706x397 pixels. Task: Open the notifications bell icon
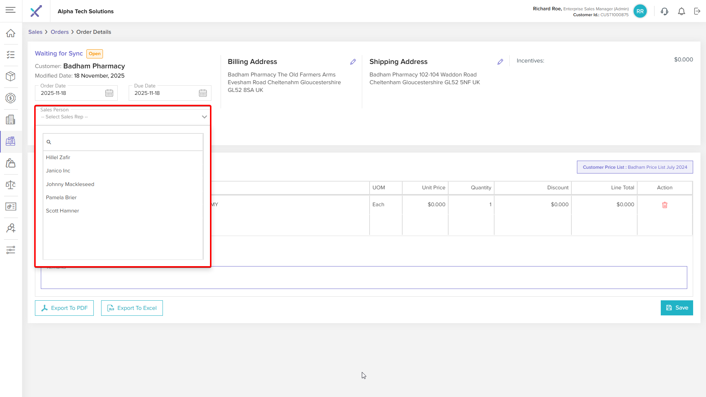[x=681, y=11]
